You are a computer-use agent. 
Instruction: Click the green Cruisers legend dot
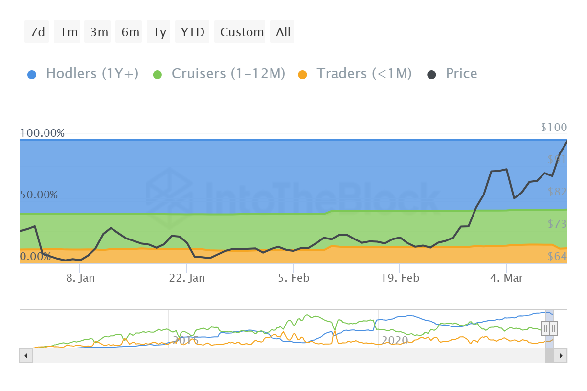pyautogui.click(x=158, y=75)
